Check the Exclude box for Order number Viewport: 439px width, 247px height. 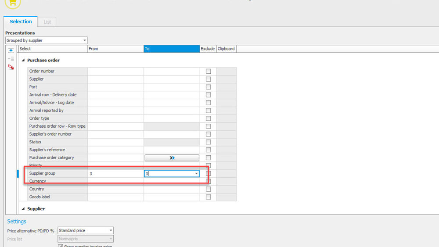(208, 71)
